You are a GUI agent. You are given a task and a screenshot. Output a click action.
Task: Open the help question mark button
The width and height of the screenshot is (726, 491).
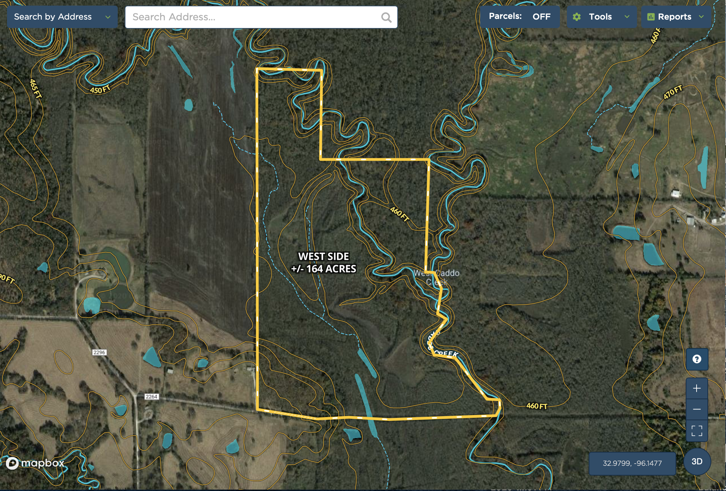(697, 359)
